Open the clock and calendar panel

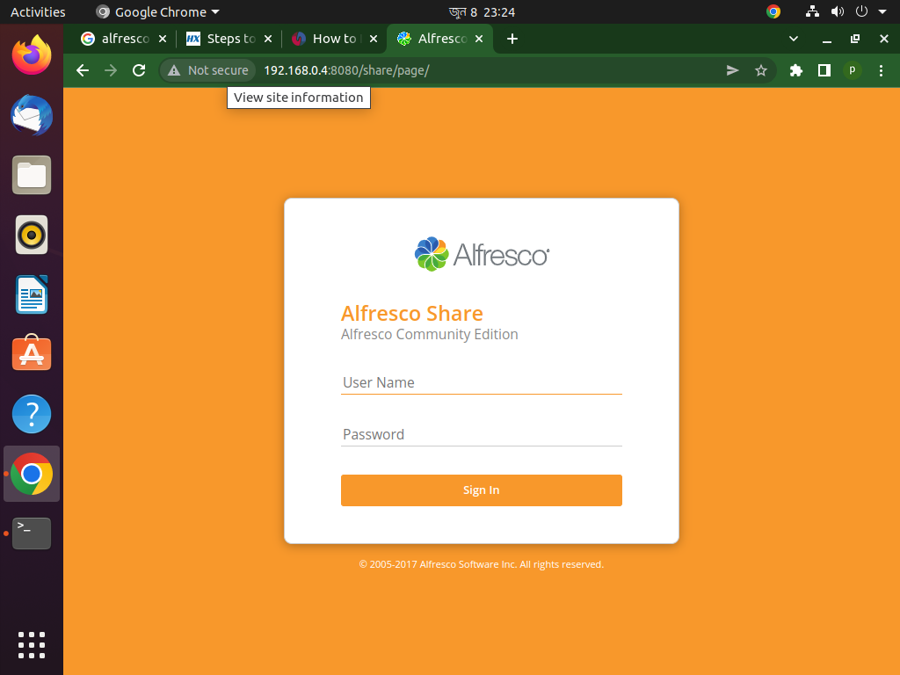[x=482, y=12]
